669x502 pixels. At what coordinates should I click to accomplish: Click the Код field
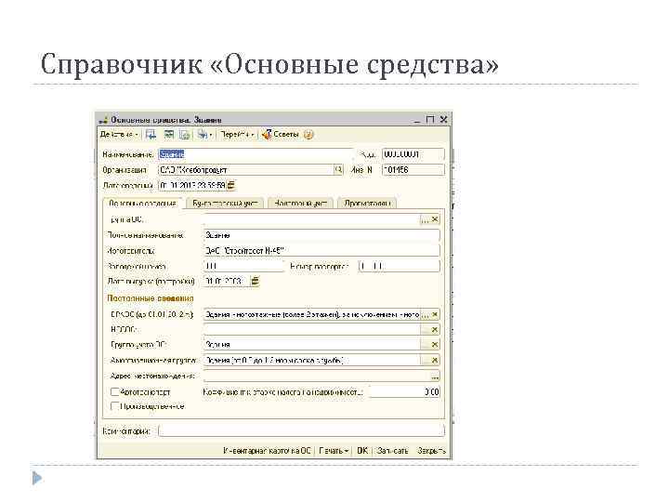tap(413, 154)
